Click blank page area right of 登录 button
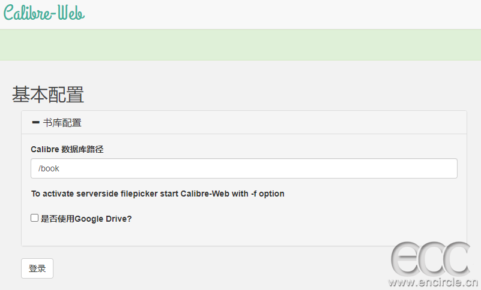 (x=215, y=268)
